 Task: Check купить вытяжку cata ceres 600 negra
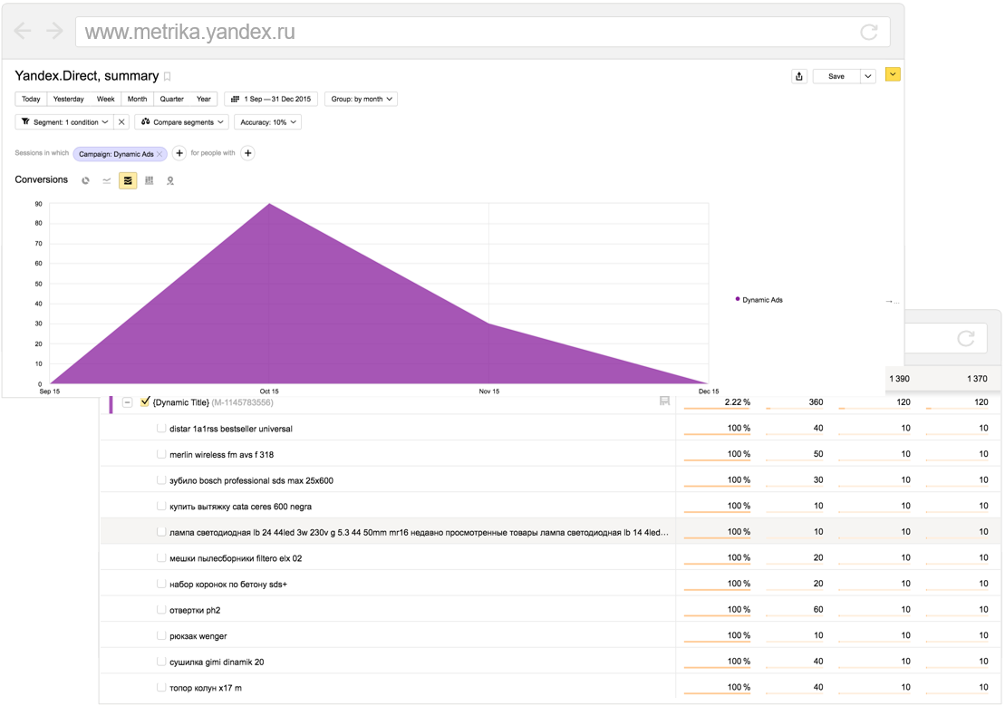pos(161,506)
